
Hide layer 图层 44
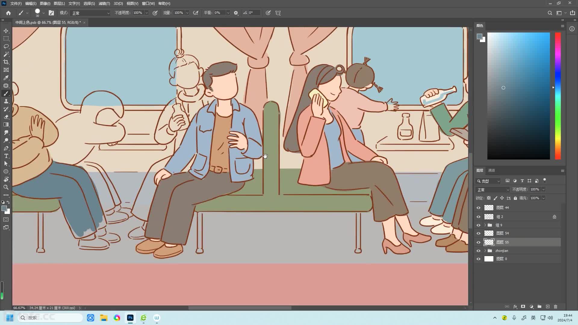[x=478, y=208]
